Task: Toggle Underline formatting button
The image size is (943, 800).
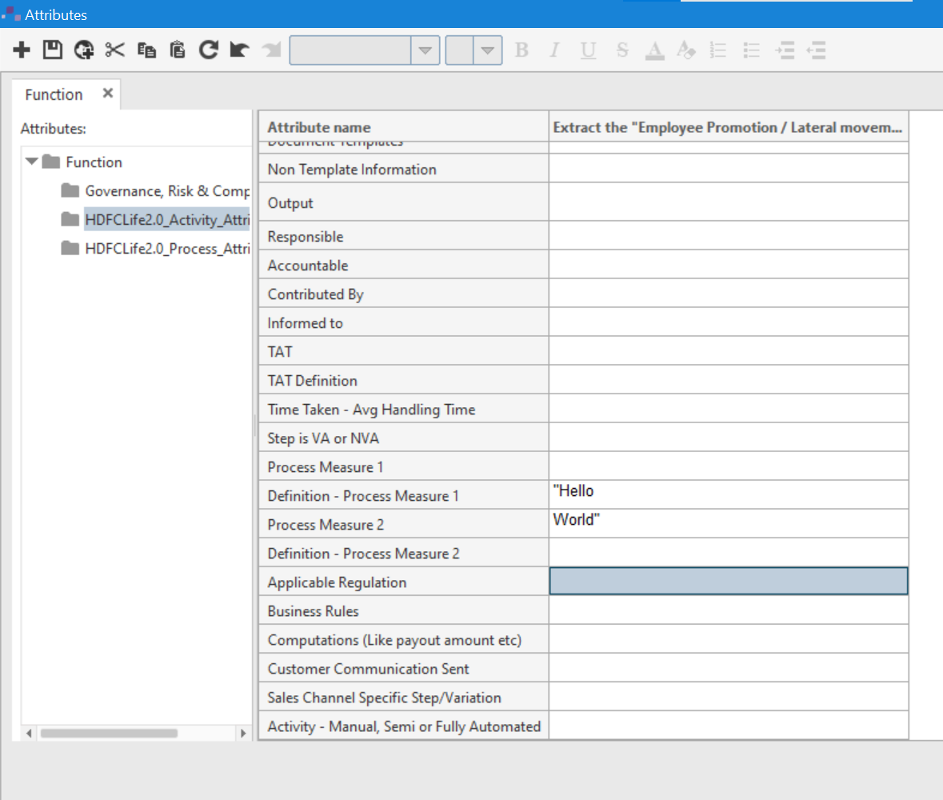Action: point(588,50)
